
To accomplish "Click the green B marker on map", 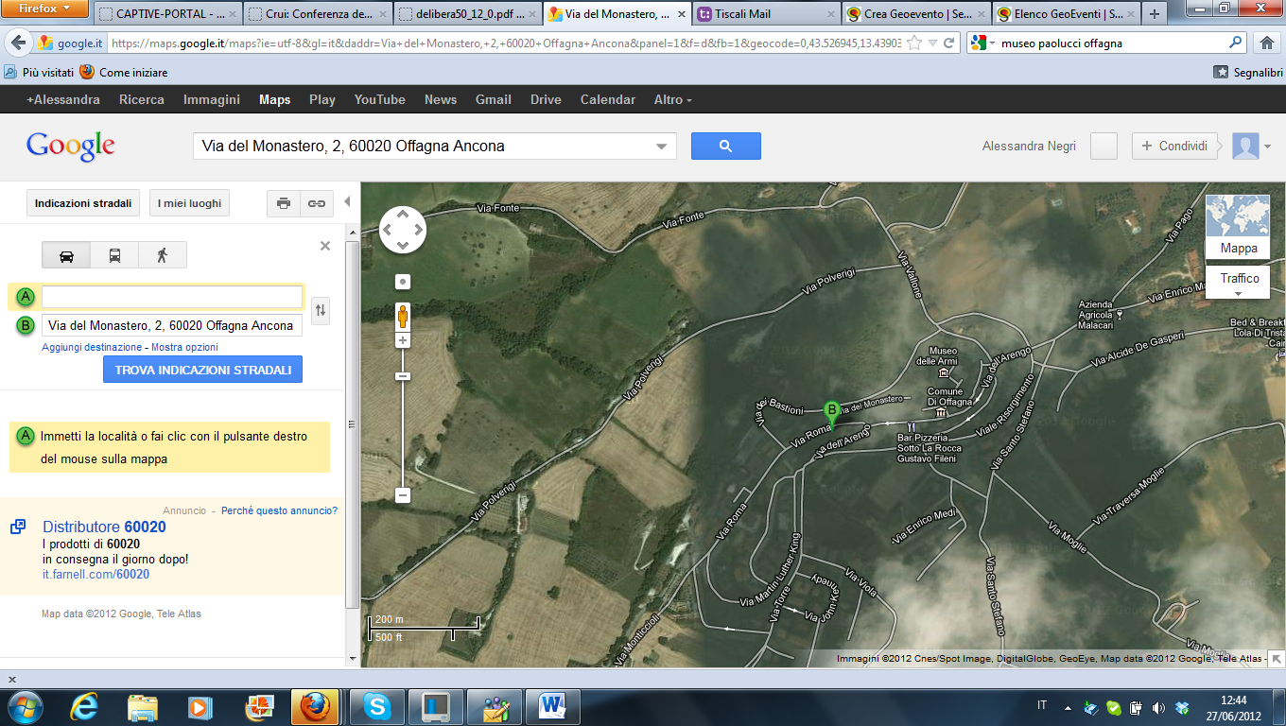I will click(832, 416).
